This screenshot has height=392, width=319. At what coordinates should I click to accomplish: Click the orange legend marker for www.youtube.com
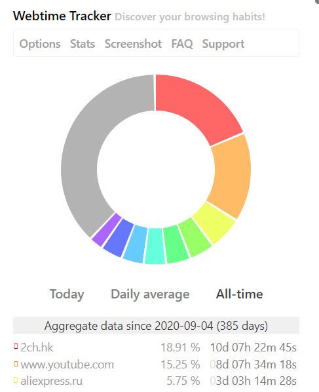[16, 364]
